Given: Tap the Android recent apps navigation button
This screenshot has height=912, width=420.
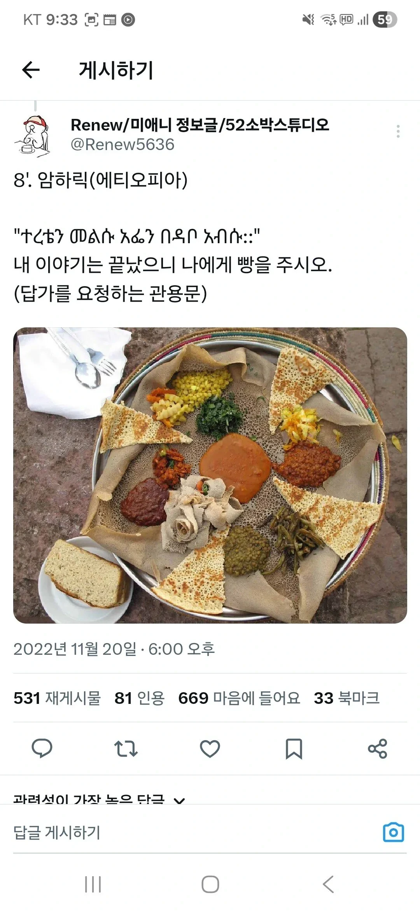Looking at the screenshot, I should tap(93, 884).
